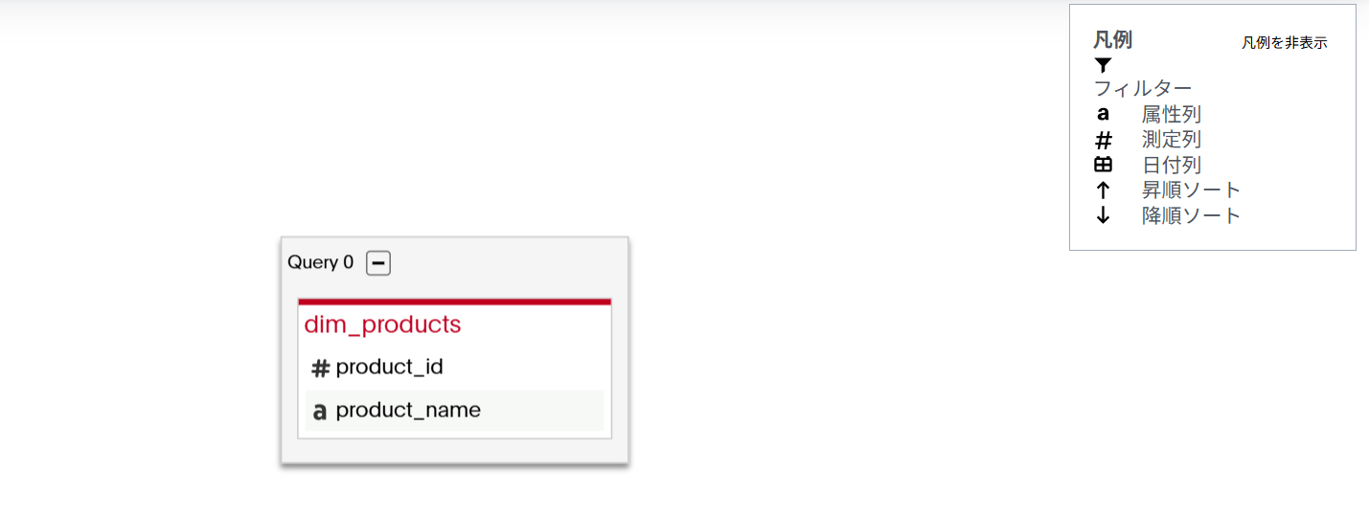This screenshot has height=515, width=1369.
Task: Click the 測定列 legend label
Action: pos(1171,140)
